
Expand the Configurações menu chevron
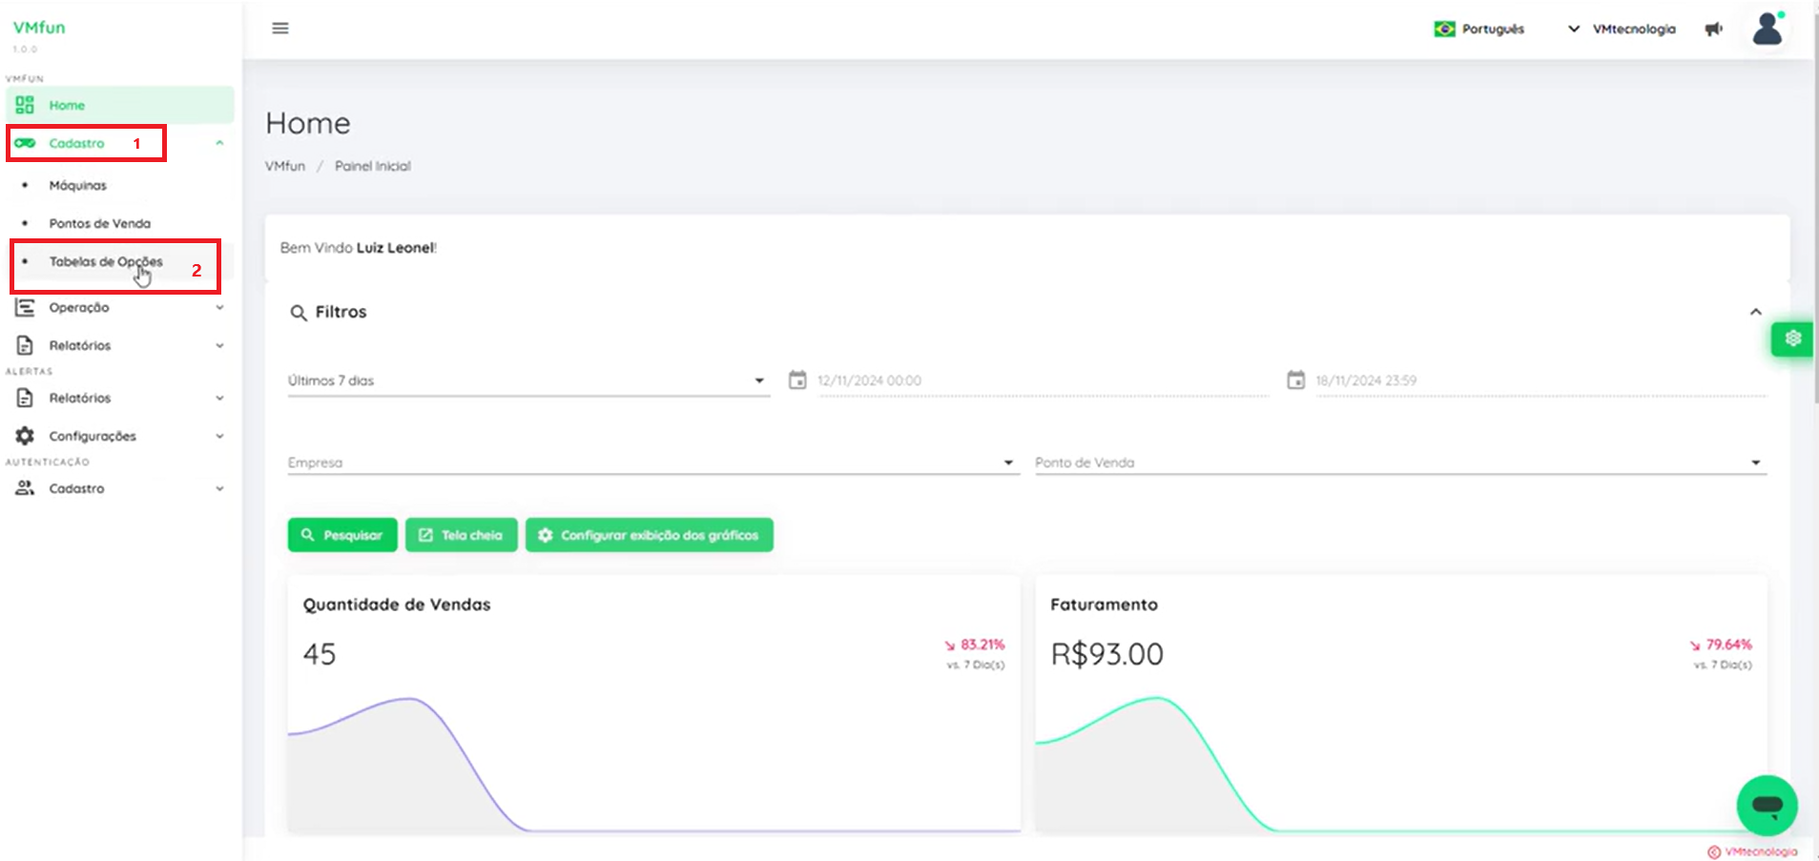pyautogui.click(x=219, y=436)
